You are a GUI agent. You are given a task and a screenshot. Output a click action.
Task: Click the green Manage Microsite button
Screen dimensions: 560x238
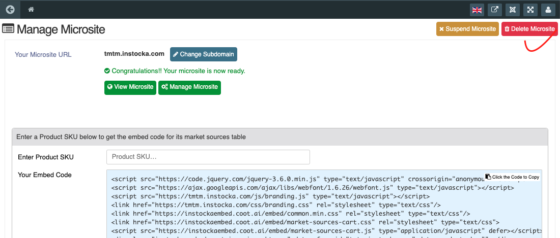click(190, 87)
